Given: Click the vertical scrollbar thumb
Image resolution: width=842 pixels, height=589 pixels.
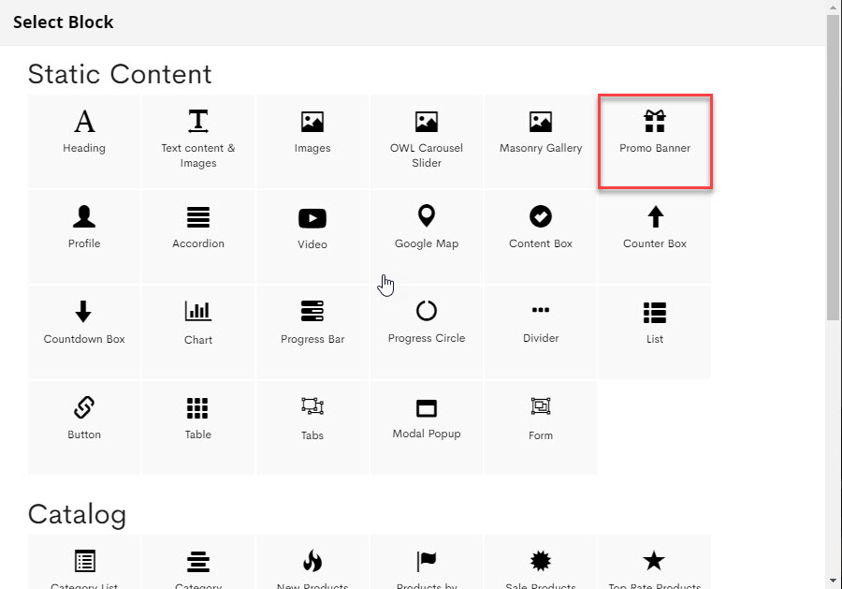Looking at the screenshot, I should (x=834, y=168).
